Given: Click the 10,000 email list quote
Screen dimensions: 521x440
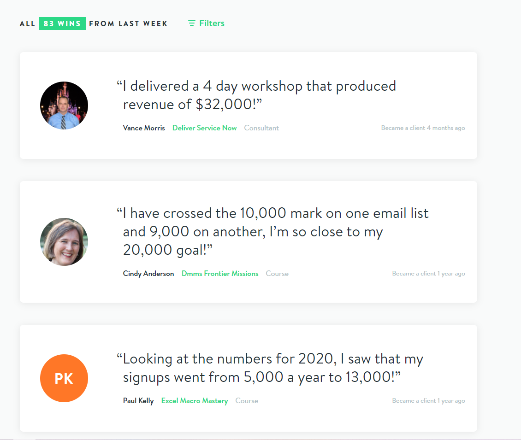Looking at the screenshot, I should coord(272,232).
